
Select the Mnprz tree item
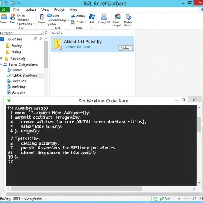coord(15,70)
